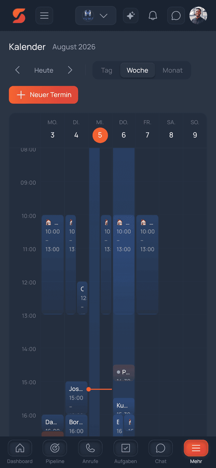Select Woche view
216x468 pixels.
pyautogui.click(x=137, y=70)
